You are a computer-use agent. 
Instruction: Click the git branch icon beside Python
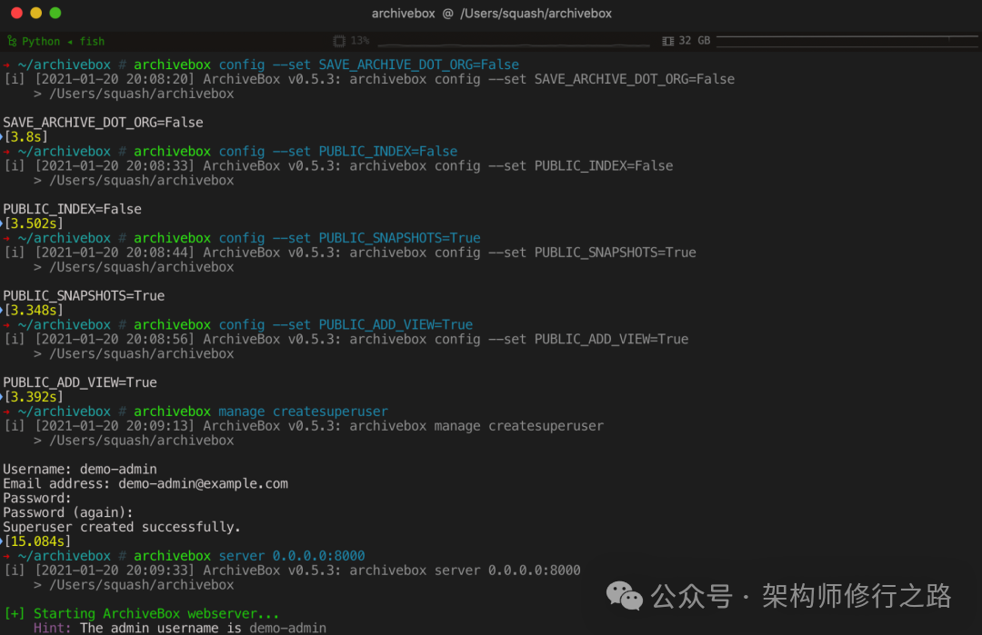pyautogui.click(x=11, y=41)
